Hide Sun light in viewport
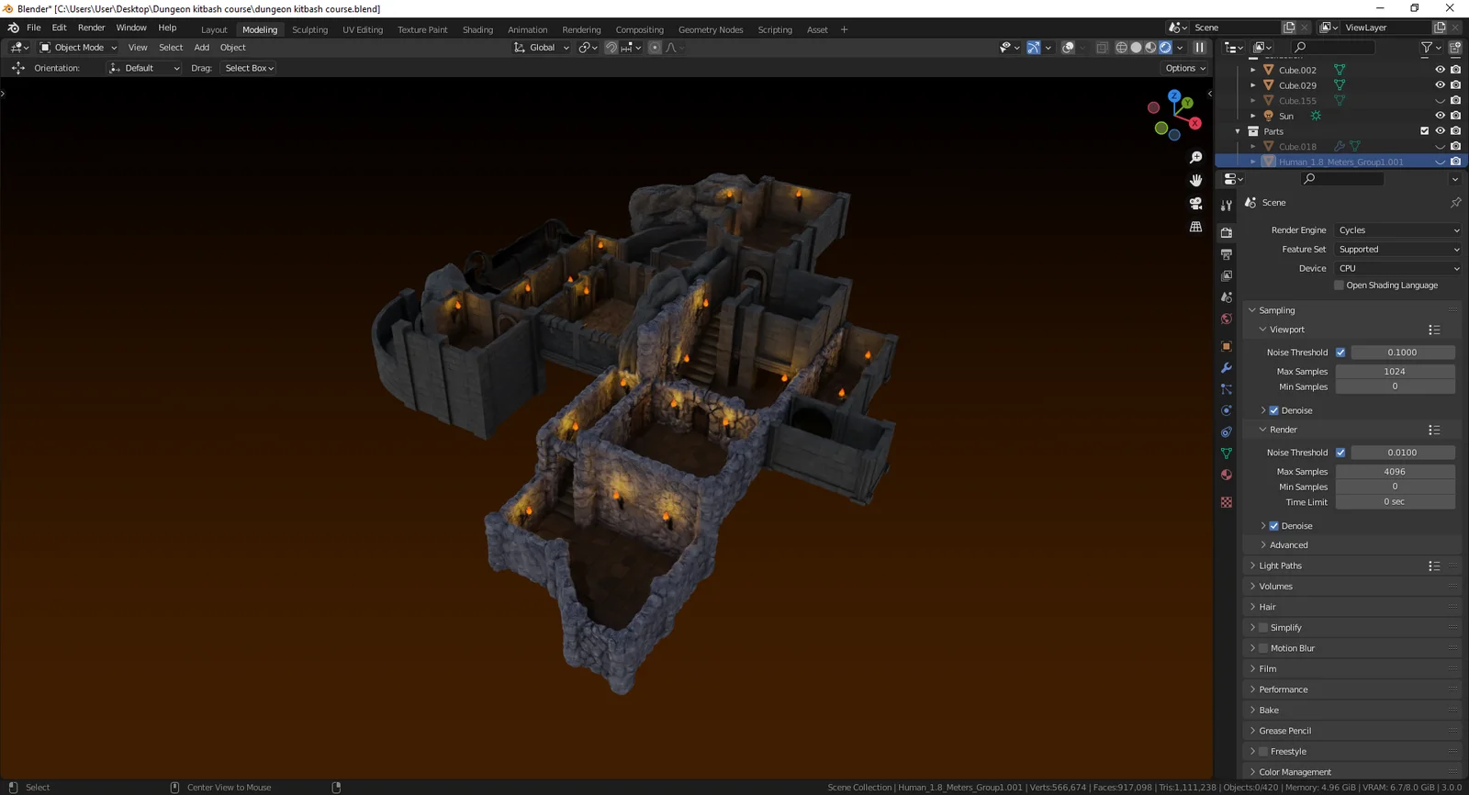 coord(1440,116)
